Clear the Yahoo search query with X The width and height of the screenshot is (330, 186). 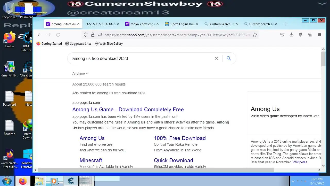pos(216,58)
